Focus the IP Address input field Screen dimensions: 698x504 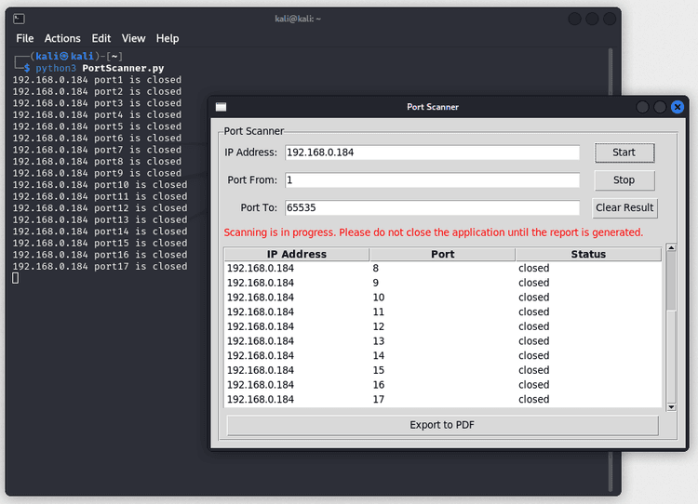pos(432,153)
